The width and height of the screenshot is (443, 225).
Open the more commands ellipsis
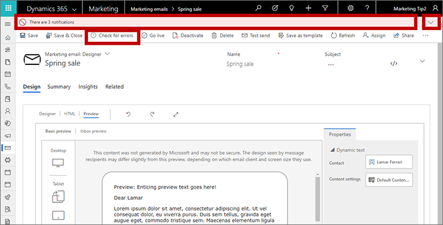tap(426, 36)
